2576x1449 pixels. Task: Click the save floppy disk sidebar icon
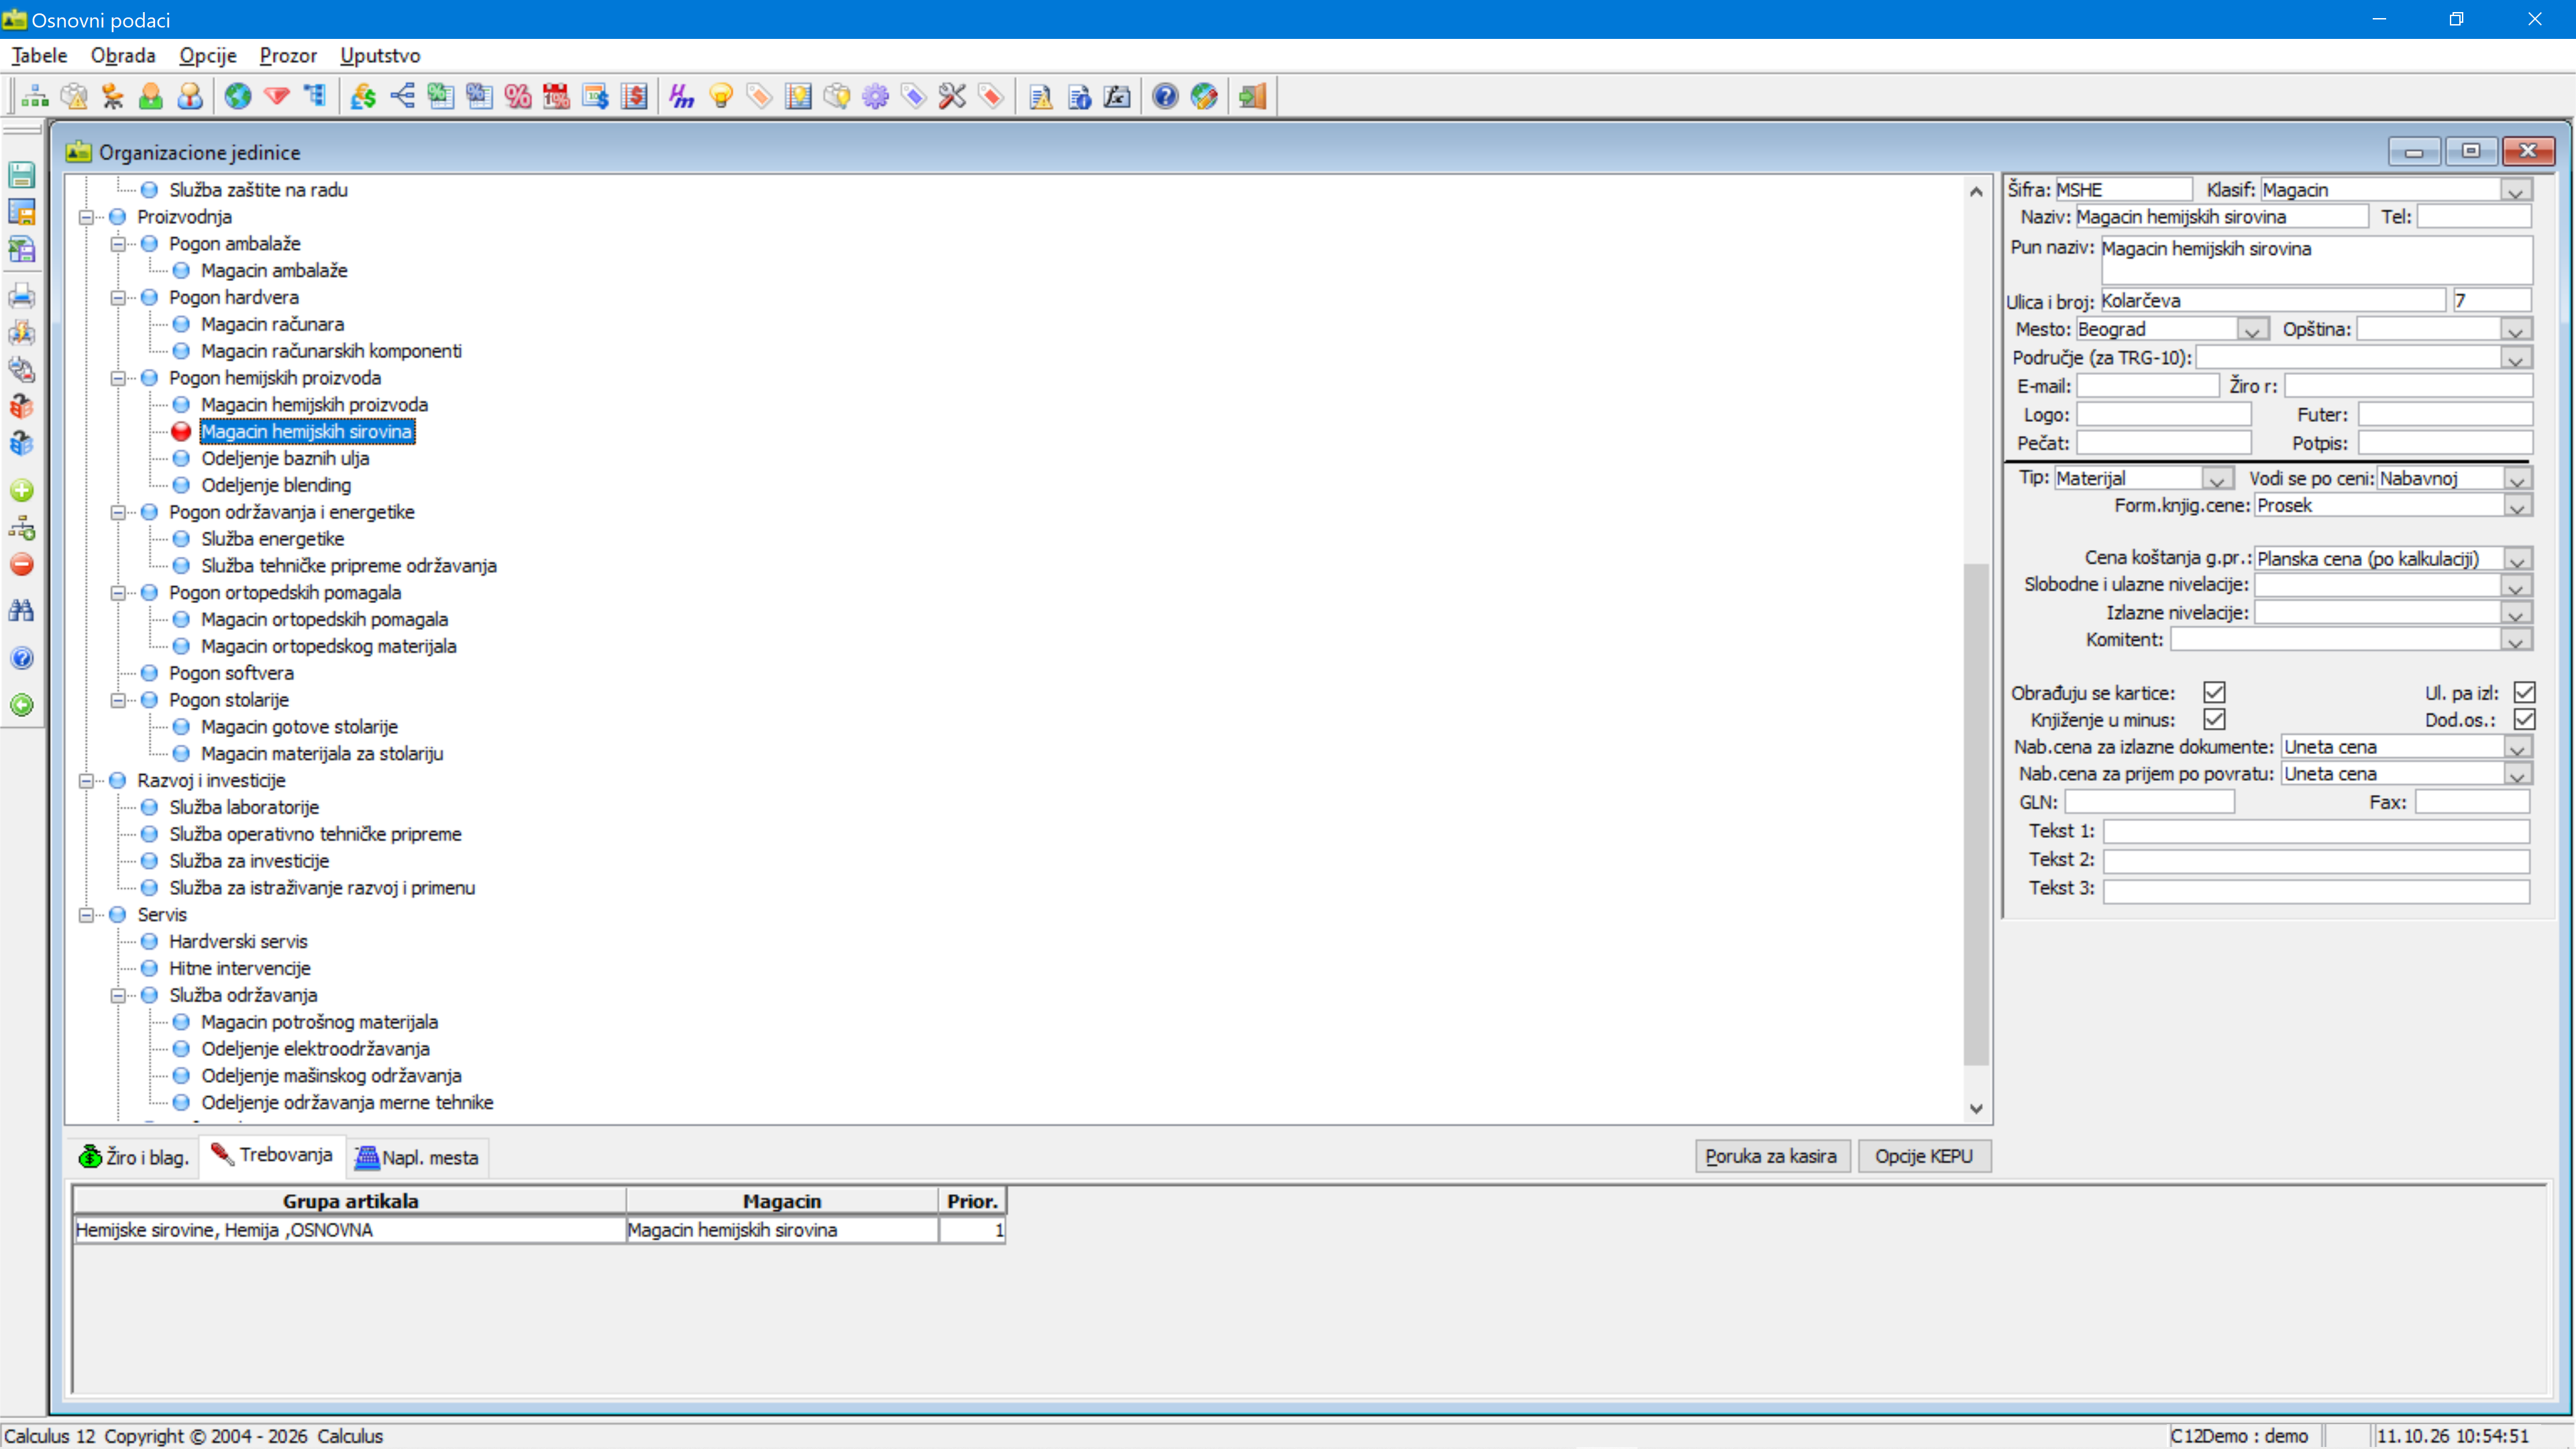pos(22,175)
